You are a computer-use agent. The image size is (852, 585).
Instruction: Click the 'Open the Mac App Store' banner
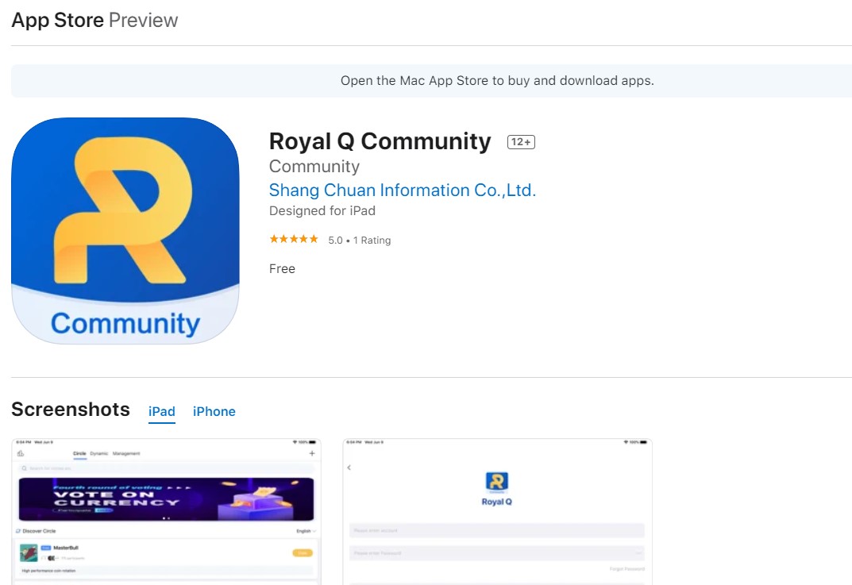431,81
